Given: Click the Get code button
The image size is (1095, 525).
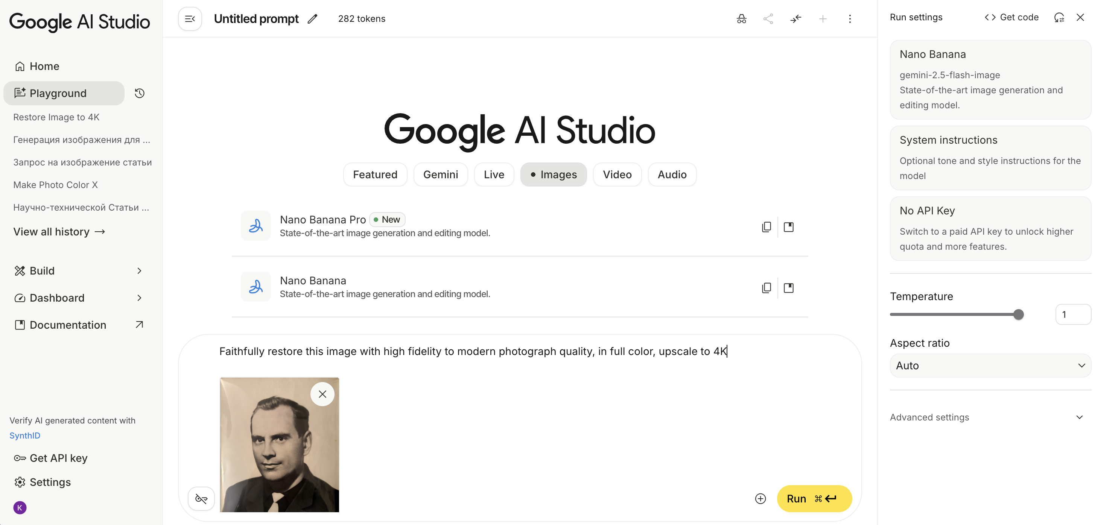Looking at the screenshot, I should pyautogui.click(x=1011, y=17).
